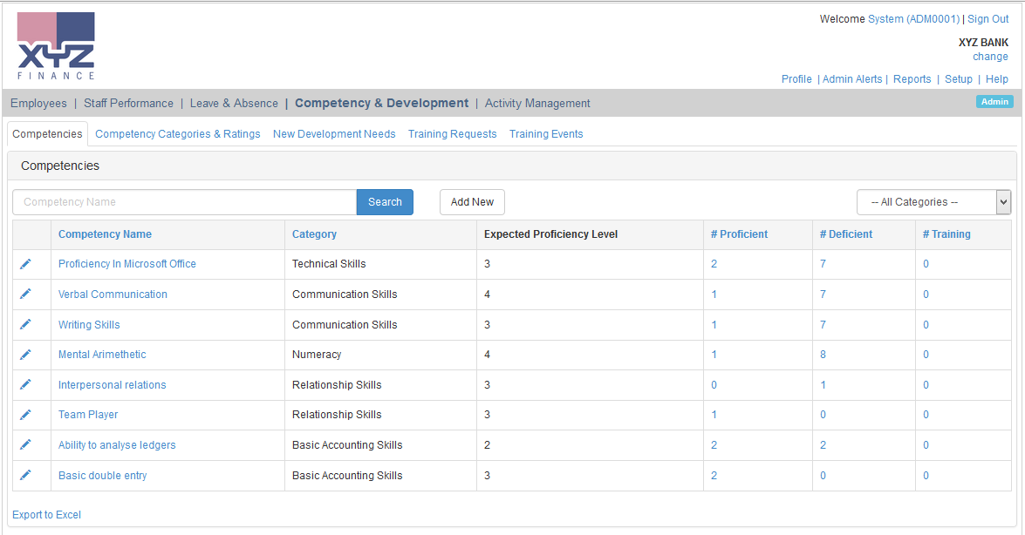Click deficient count for Interpersonal relations
The width and height of the screenshot is (1025, 535).
coord(823,385)
